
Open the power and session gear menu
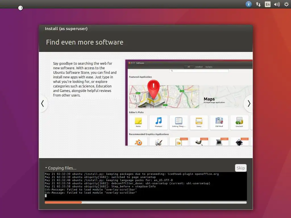point(286,4)
